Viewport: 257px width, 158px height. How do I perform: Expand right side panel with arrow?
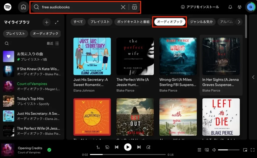(x=253, y=77)
